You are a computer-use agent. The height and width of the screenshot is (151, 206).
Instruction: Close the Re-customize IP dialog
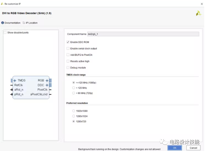[202, 4]
